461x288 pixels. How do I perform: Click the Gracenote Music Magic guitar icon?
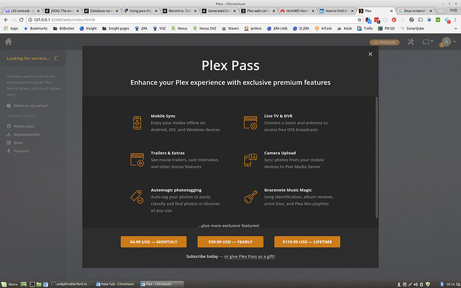251,196
